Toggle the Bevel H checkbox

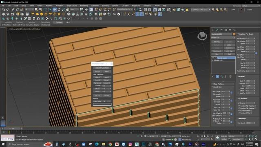(x=214, y=121)
